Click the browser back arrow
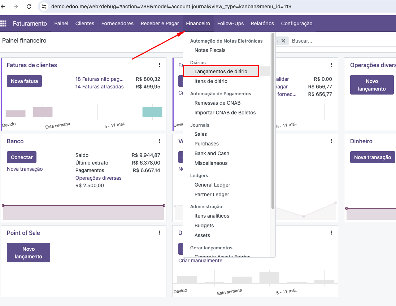The height and width of the screenshot is (306, 396). (x=3, y=6)
